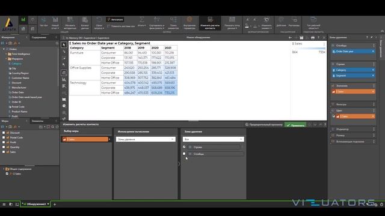Select the Обнаружение3 bottom tab
The width and height of the screenshot is (385, 216).
pos(35,204)
